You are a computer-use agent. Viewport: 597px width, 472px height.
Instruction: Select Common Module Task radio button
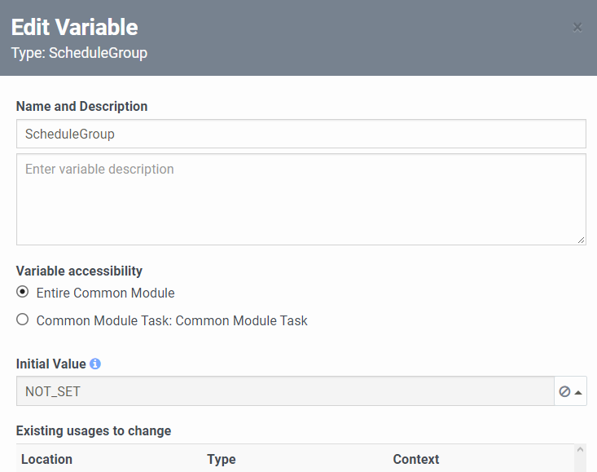tap(23, 320)
